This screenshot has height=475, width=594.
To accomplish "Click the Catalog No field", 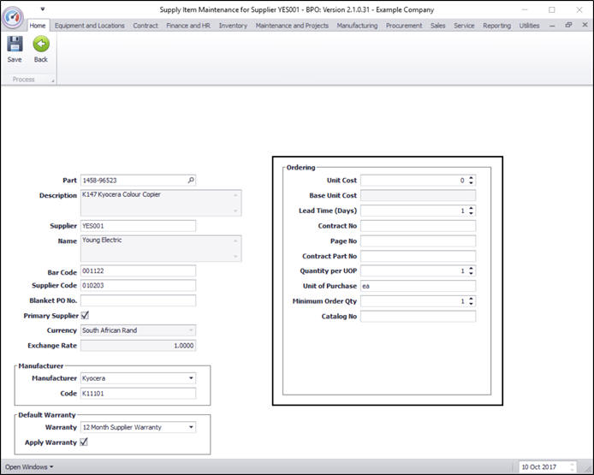I will [x=419, y=317].
